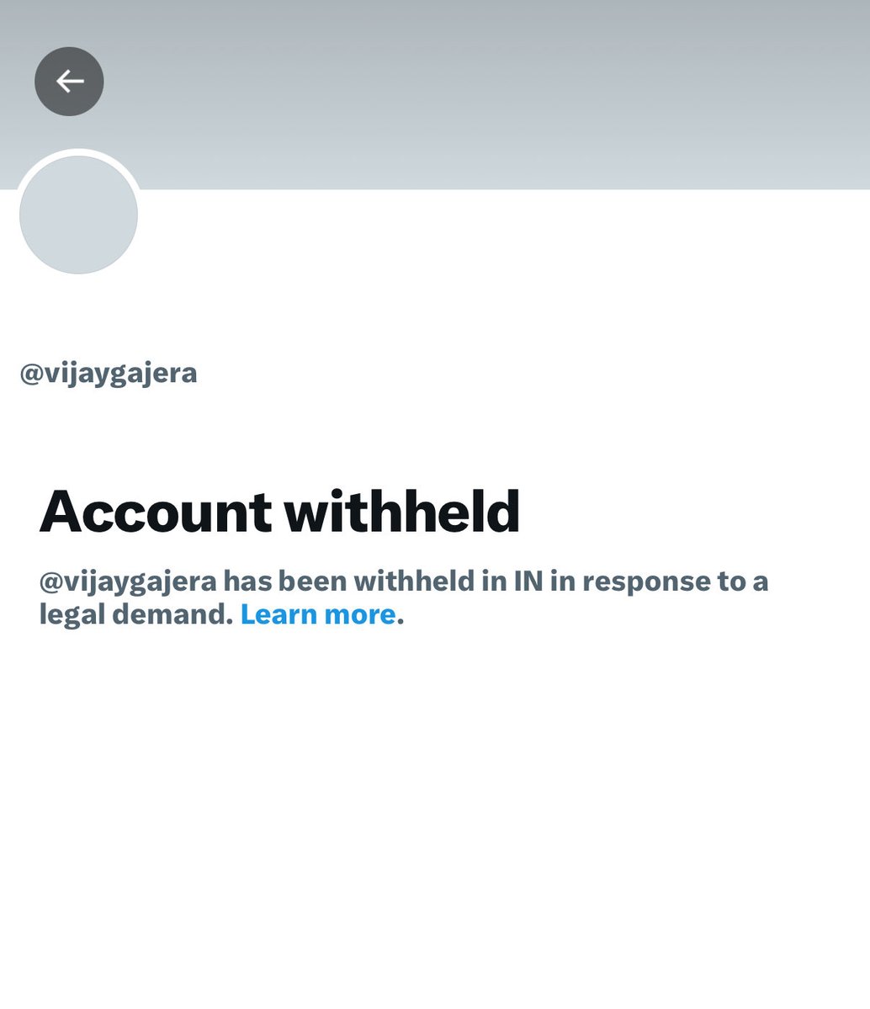870x1009 pixels.
Task: Click the white border of avatar placeholder
Action: (78, 151)
